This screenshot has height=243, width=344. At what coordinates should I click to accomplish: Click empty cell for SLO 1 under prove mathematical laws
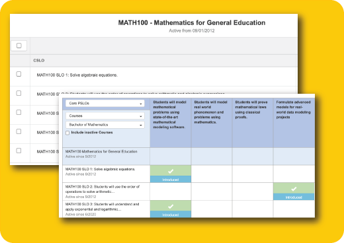coord(253,174)
